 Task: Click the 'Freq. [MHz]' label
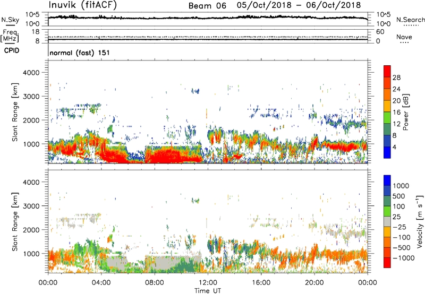[10, 36]
